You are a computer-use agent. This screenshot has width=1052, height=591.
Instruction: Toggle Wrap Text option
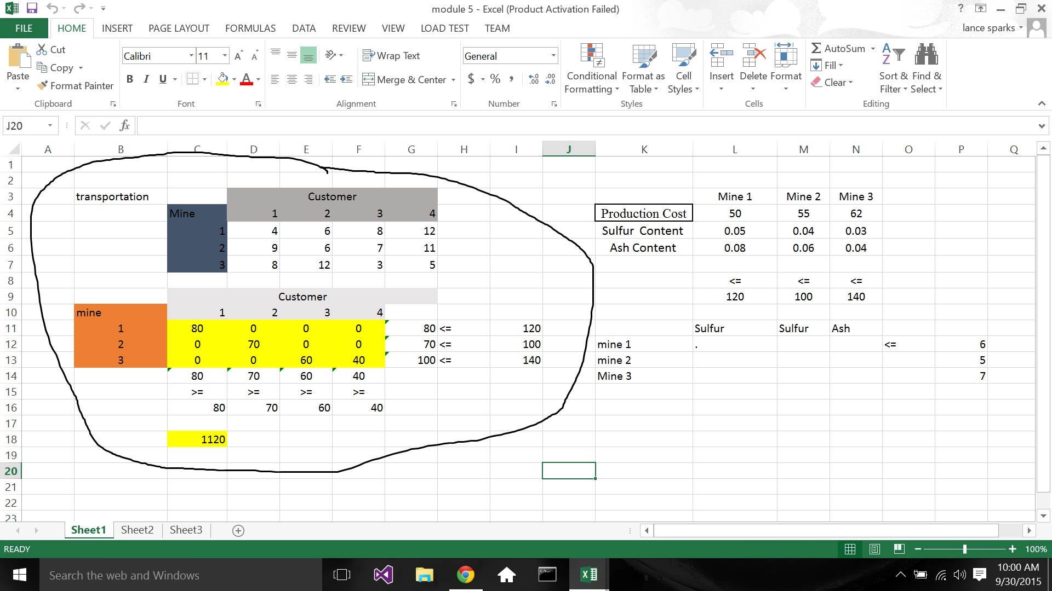(391, 56)
